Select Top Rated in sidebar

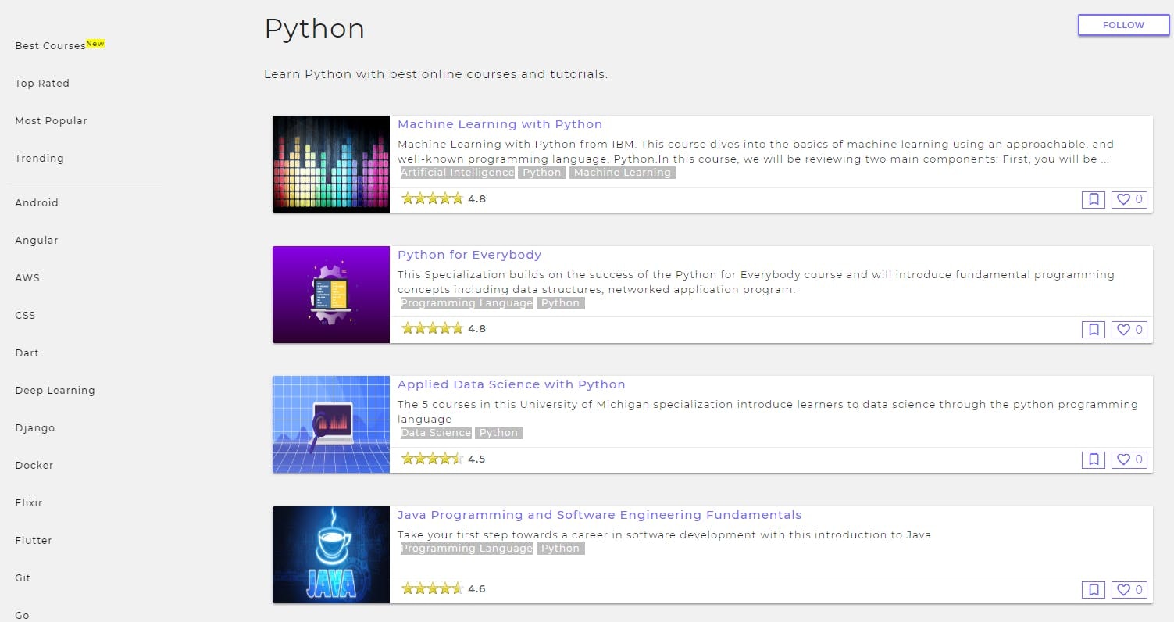pos(42,83)
